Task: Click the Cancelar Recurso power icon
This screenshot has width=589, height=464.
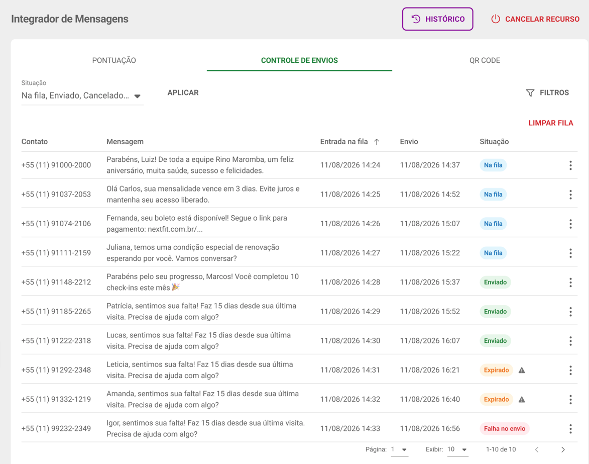Action: [496, 19]
